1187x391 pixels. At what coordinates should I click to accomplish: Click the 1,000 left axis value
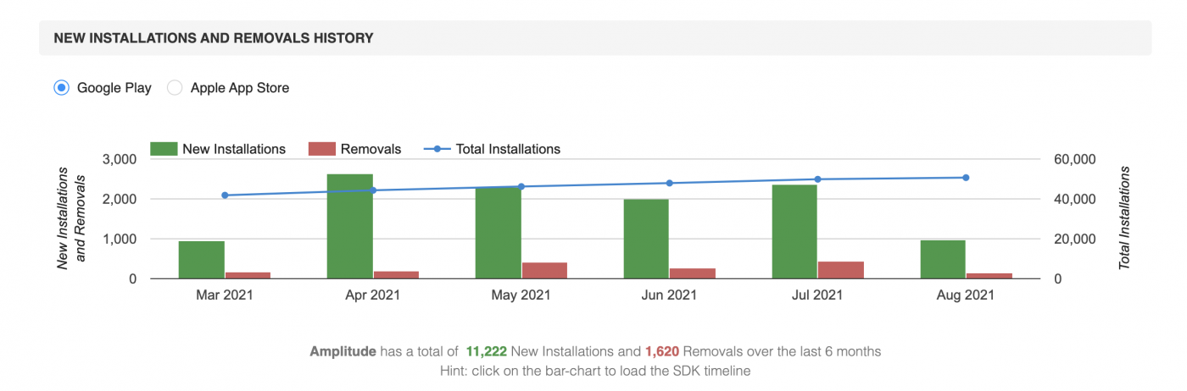[119, 239]
